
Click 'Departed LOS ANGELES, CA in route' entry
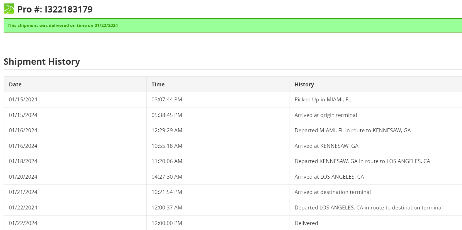tap(368, 207)
